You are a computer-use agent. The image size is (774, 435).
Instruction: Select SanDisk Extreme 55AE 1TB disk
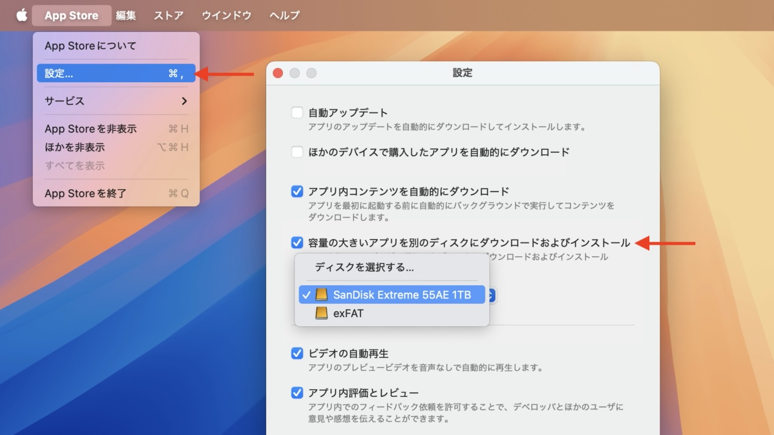pyautogui.click(x=391, y=295)
